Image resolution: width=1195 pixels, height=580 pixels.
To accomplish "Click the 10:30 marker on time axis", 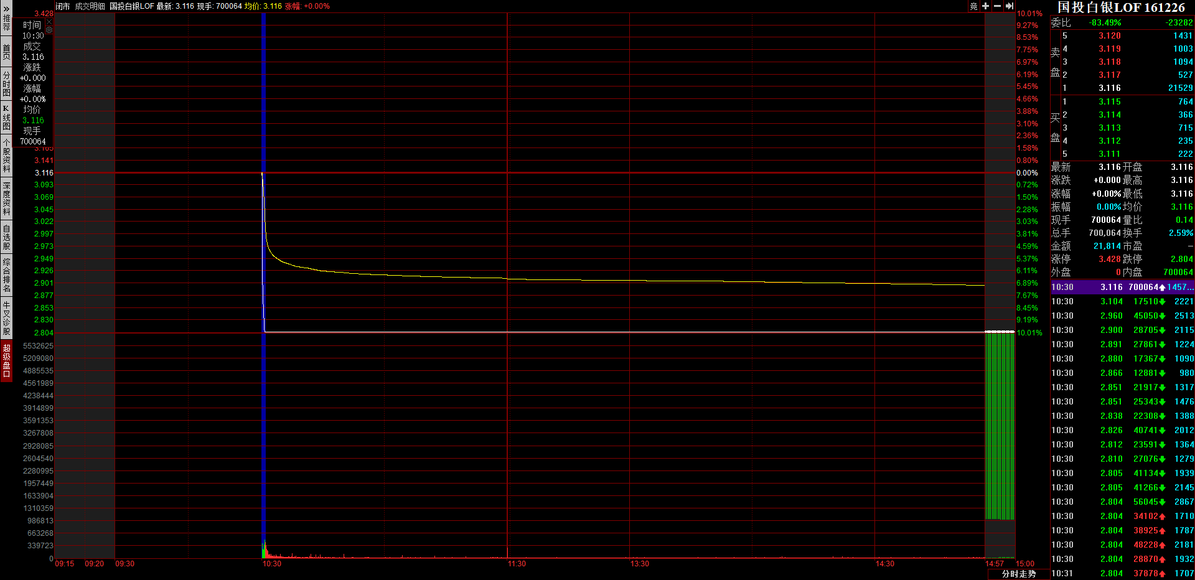I will pos(271,564).
